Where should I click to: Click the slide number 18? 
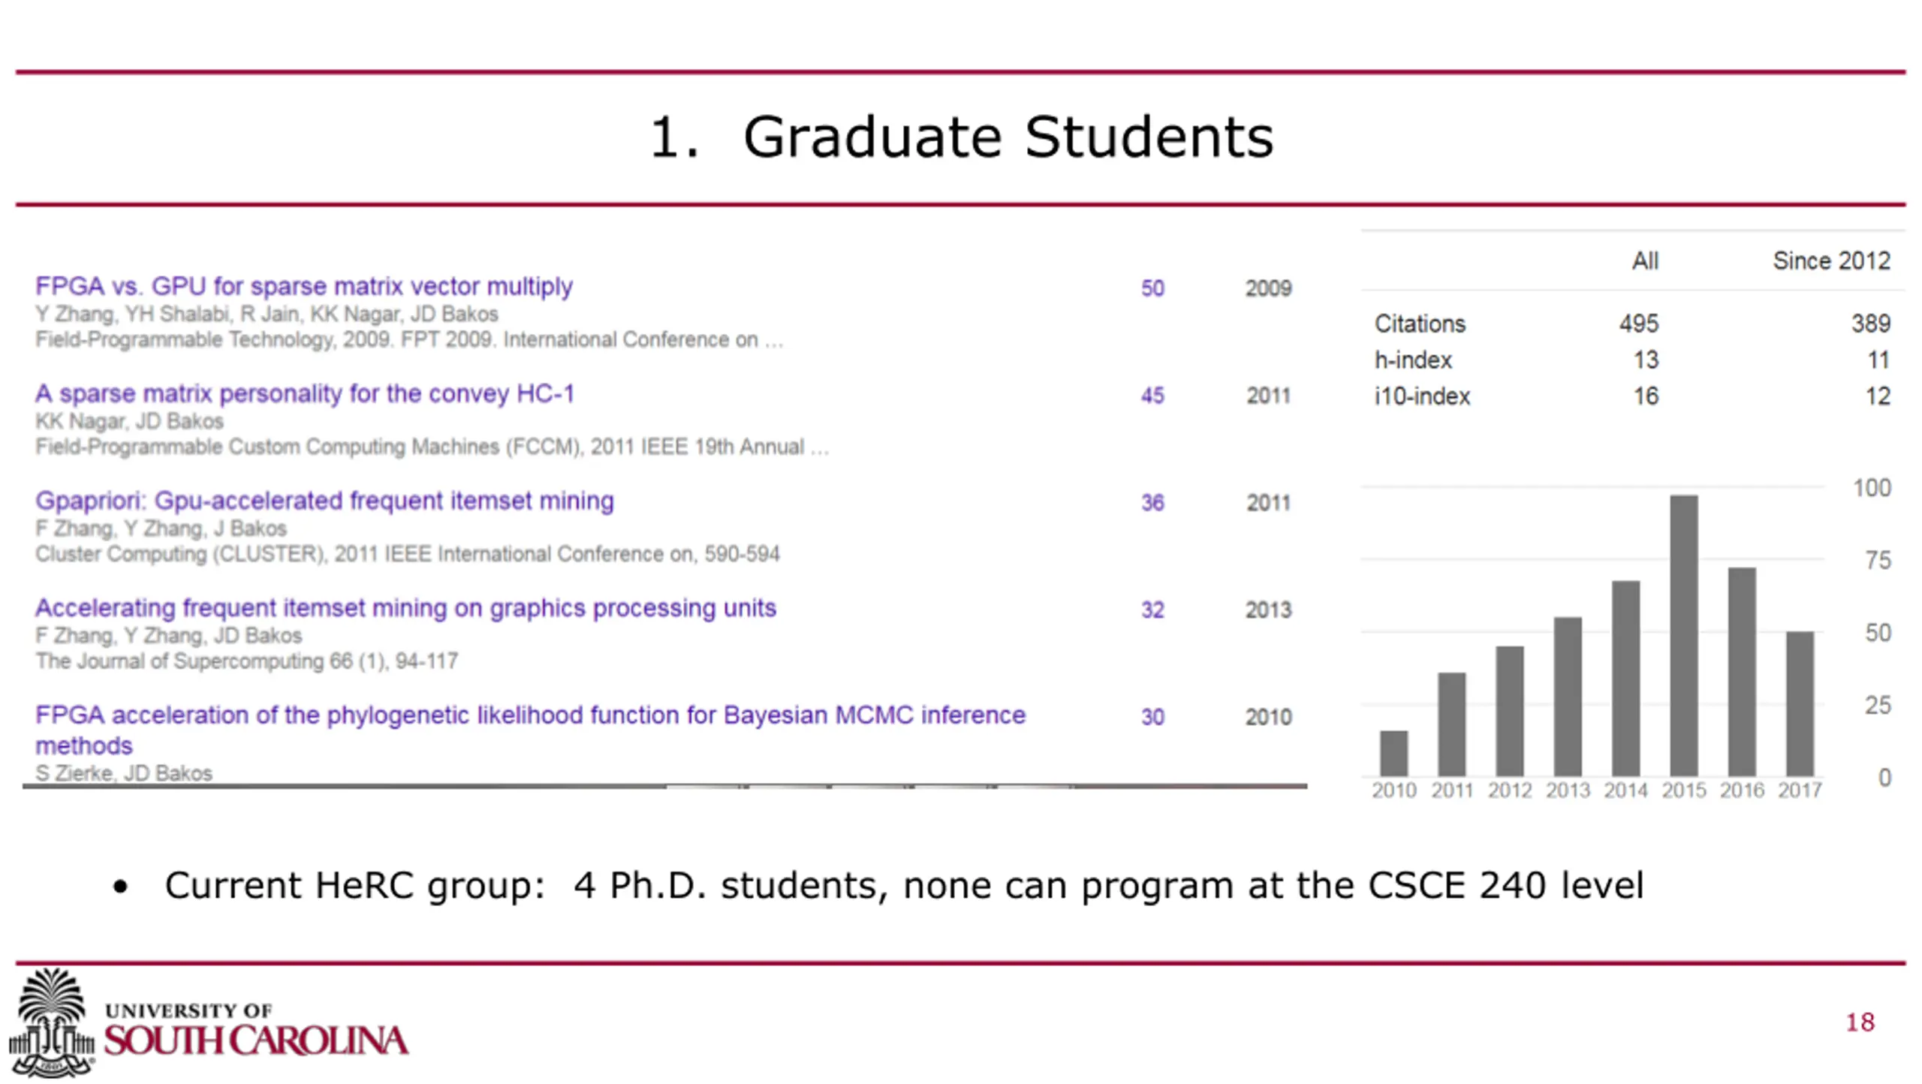[x=1860, y=1022]
